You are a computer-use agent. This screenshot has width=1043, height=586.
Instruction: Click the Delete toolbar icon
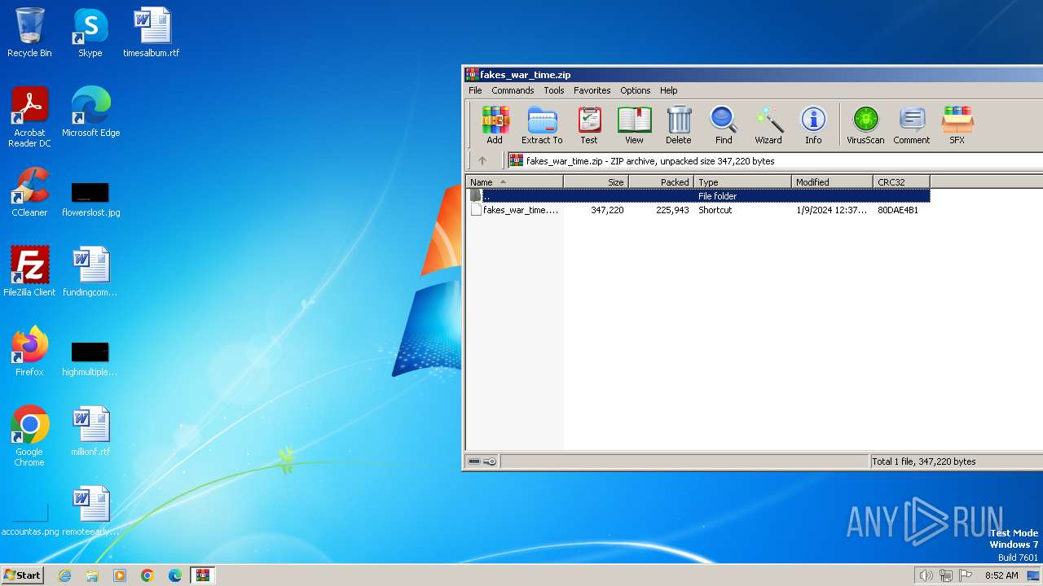click(x=678, y=125)
